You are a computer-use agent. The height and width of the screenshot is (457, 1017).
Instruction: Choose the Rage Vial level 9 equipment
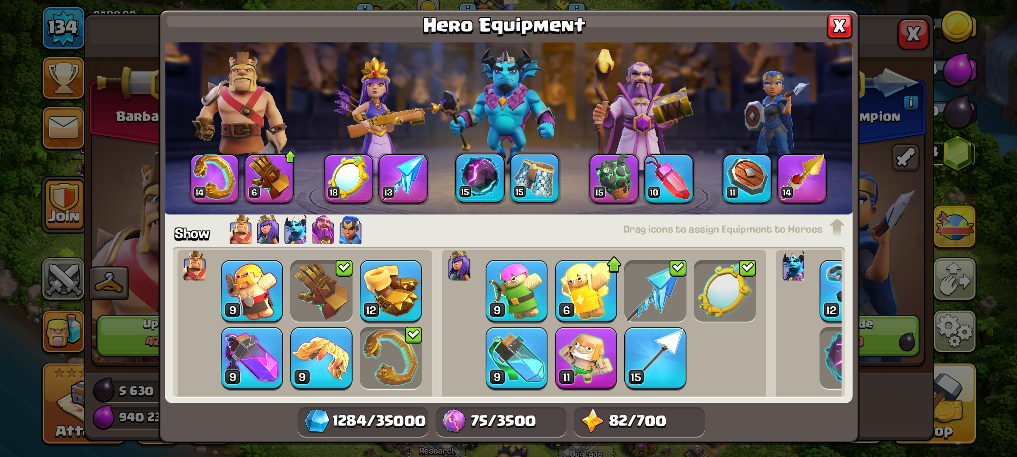pyautogui.click(x=252, y=358)
